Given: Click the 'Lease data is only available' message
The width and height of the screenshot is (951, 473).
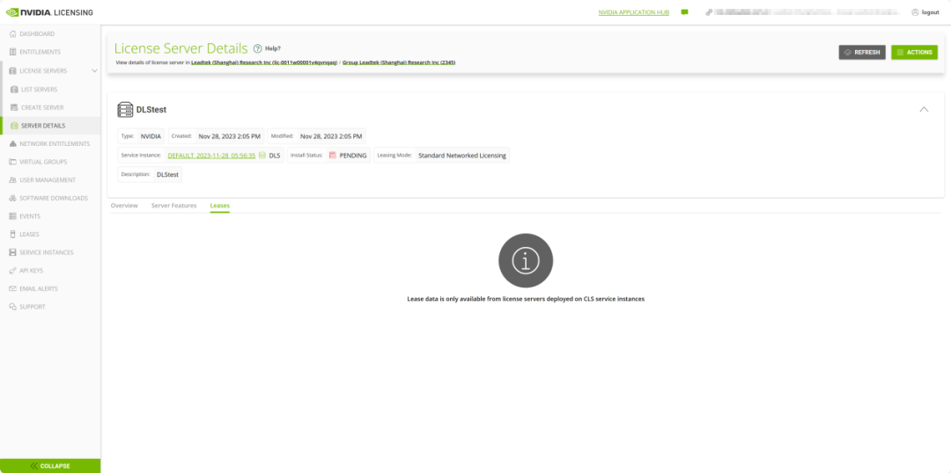Looking at the screenshot, I should (x=526, y=299).
